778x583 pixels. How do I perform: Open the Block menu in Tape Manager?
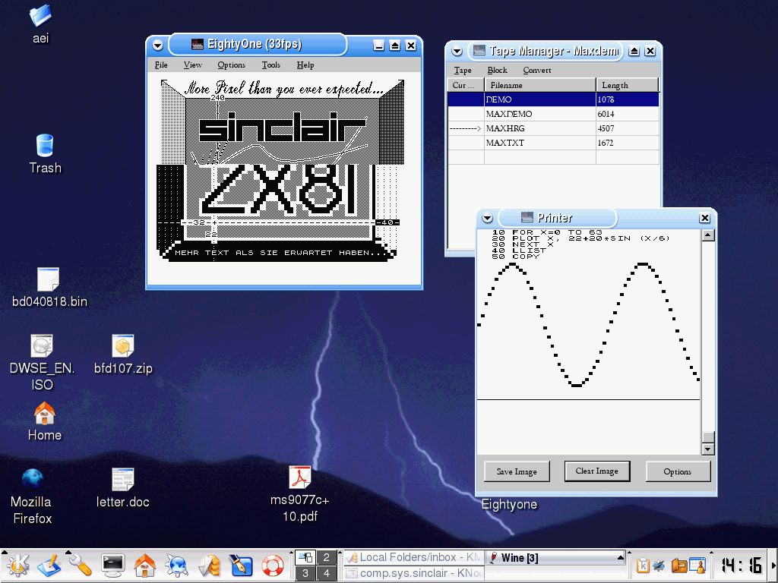click(497, 71)
